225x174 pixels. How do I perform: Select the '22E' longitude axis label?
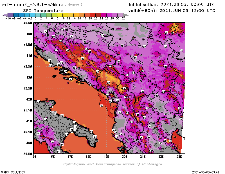161,157
